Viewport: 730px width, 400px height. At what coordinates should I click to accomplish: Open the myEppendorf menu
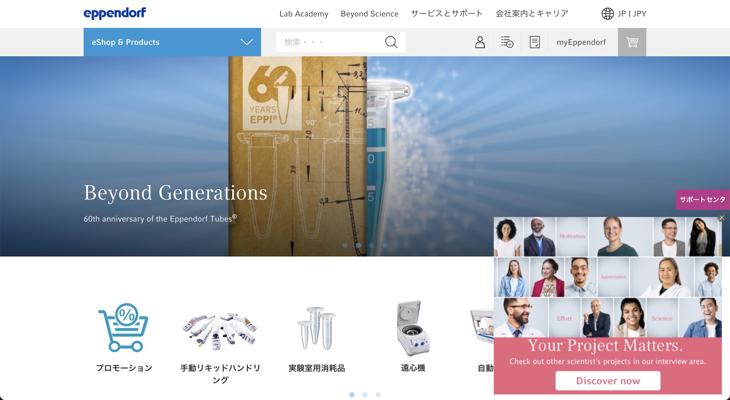[x=581, y=42]
